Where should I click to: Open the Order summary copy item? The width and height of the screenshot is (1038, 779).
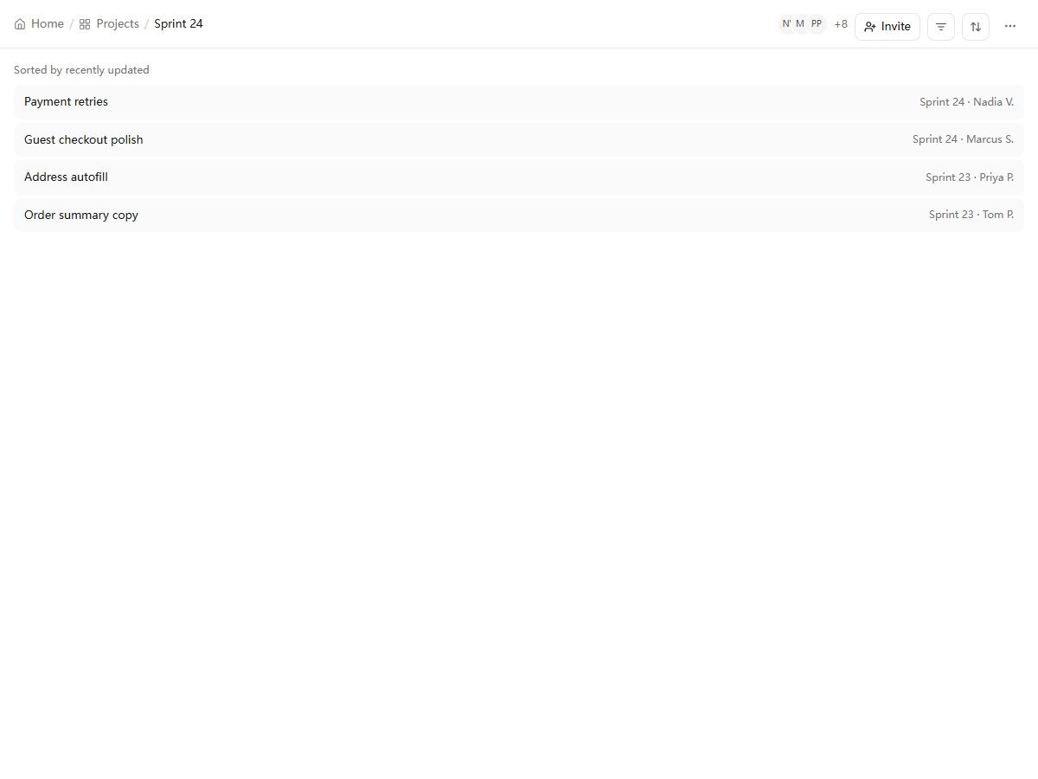(x=519, y=215)
